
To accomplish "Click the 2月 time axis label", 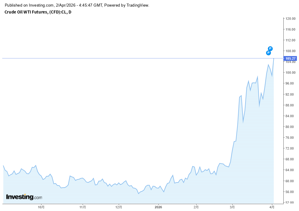I will [196, 207].
